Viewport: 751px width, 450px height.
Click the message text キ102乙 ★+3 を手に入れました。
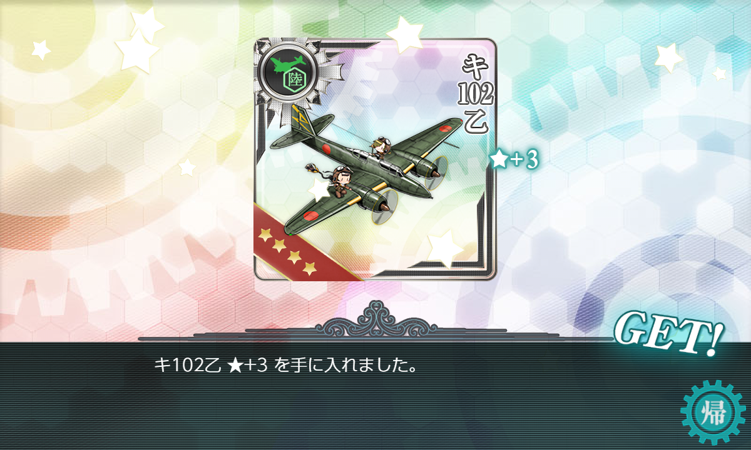tap(286, 366)
